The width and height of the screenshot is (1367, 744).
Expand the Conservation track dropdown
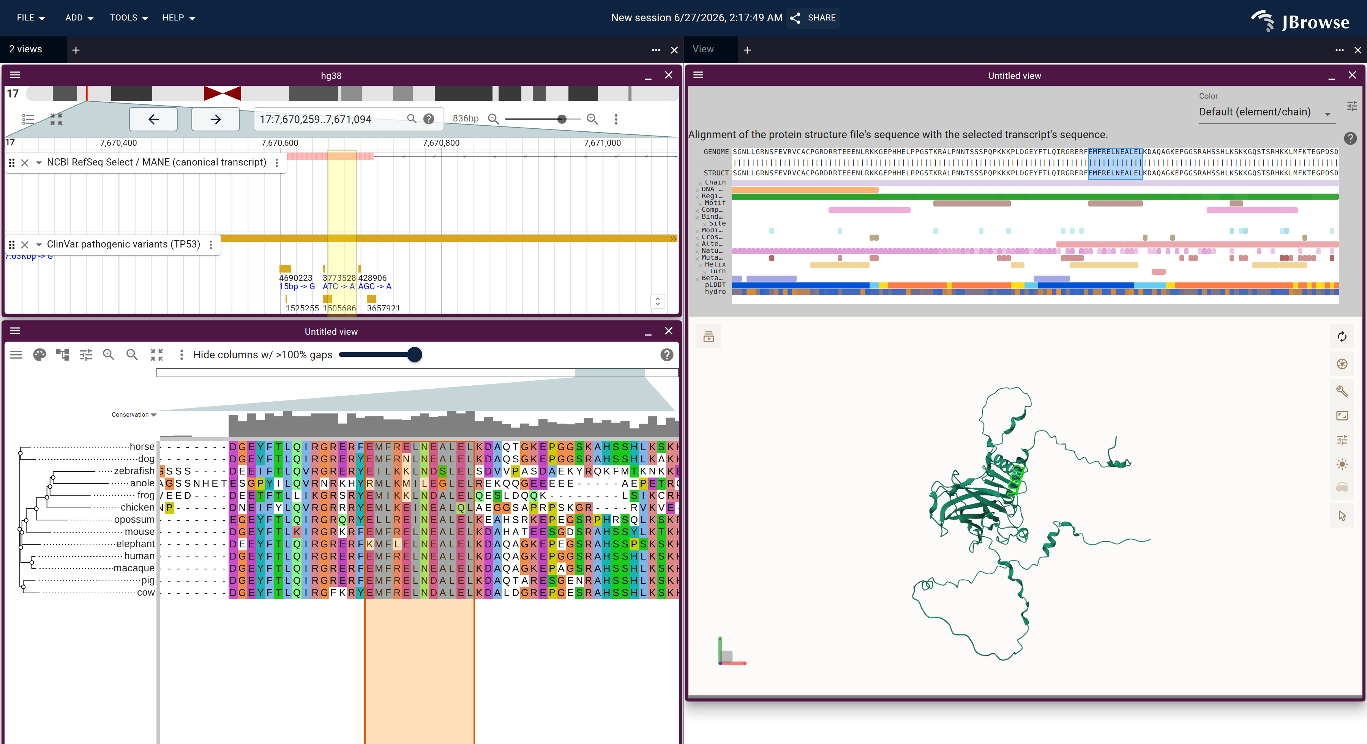point(153,415)
